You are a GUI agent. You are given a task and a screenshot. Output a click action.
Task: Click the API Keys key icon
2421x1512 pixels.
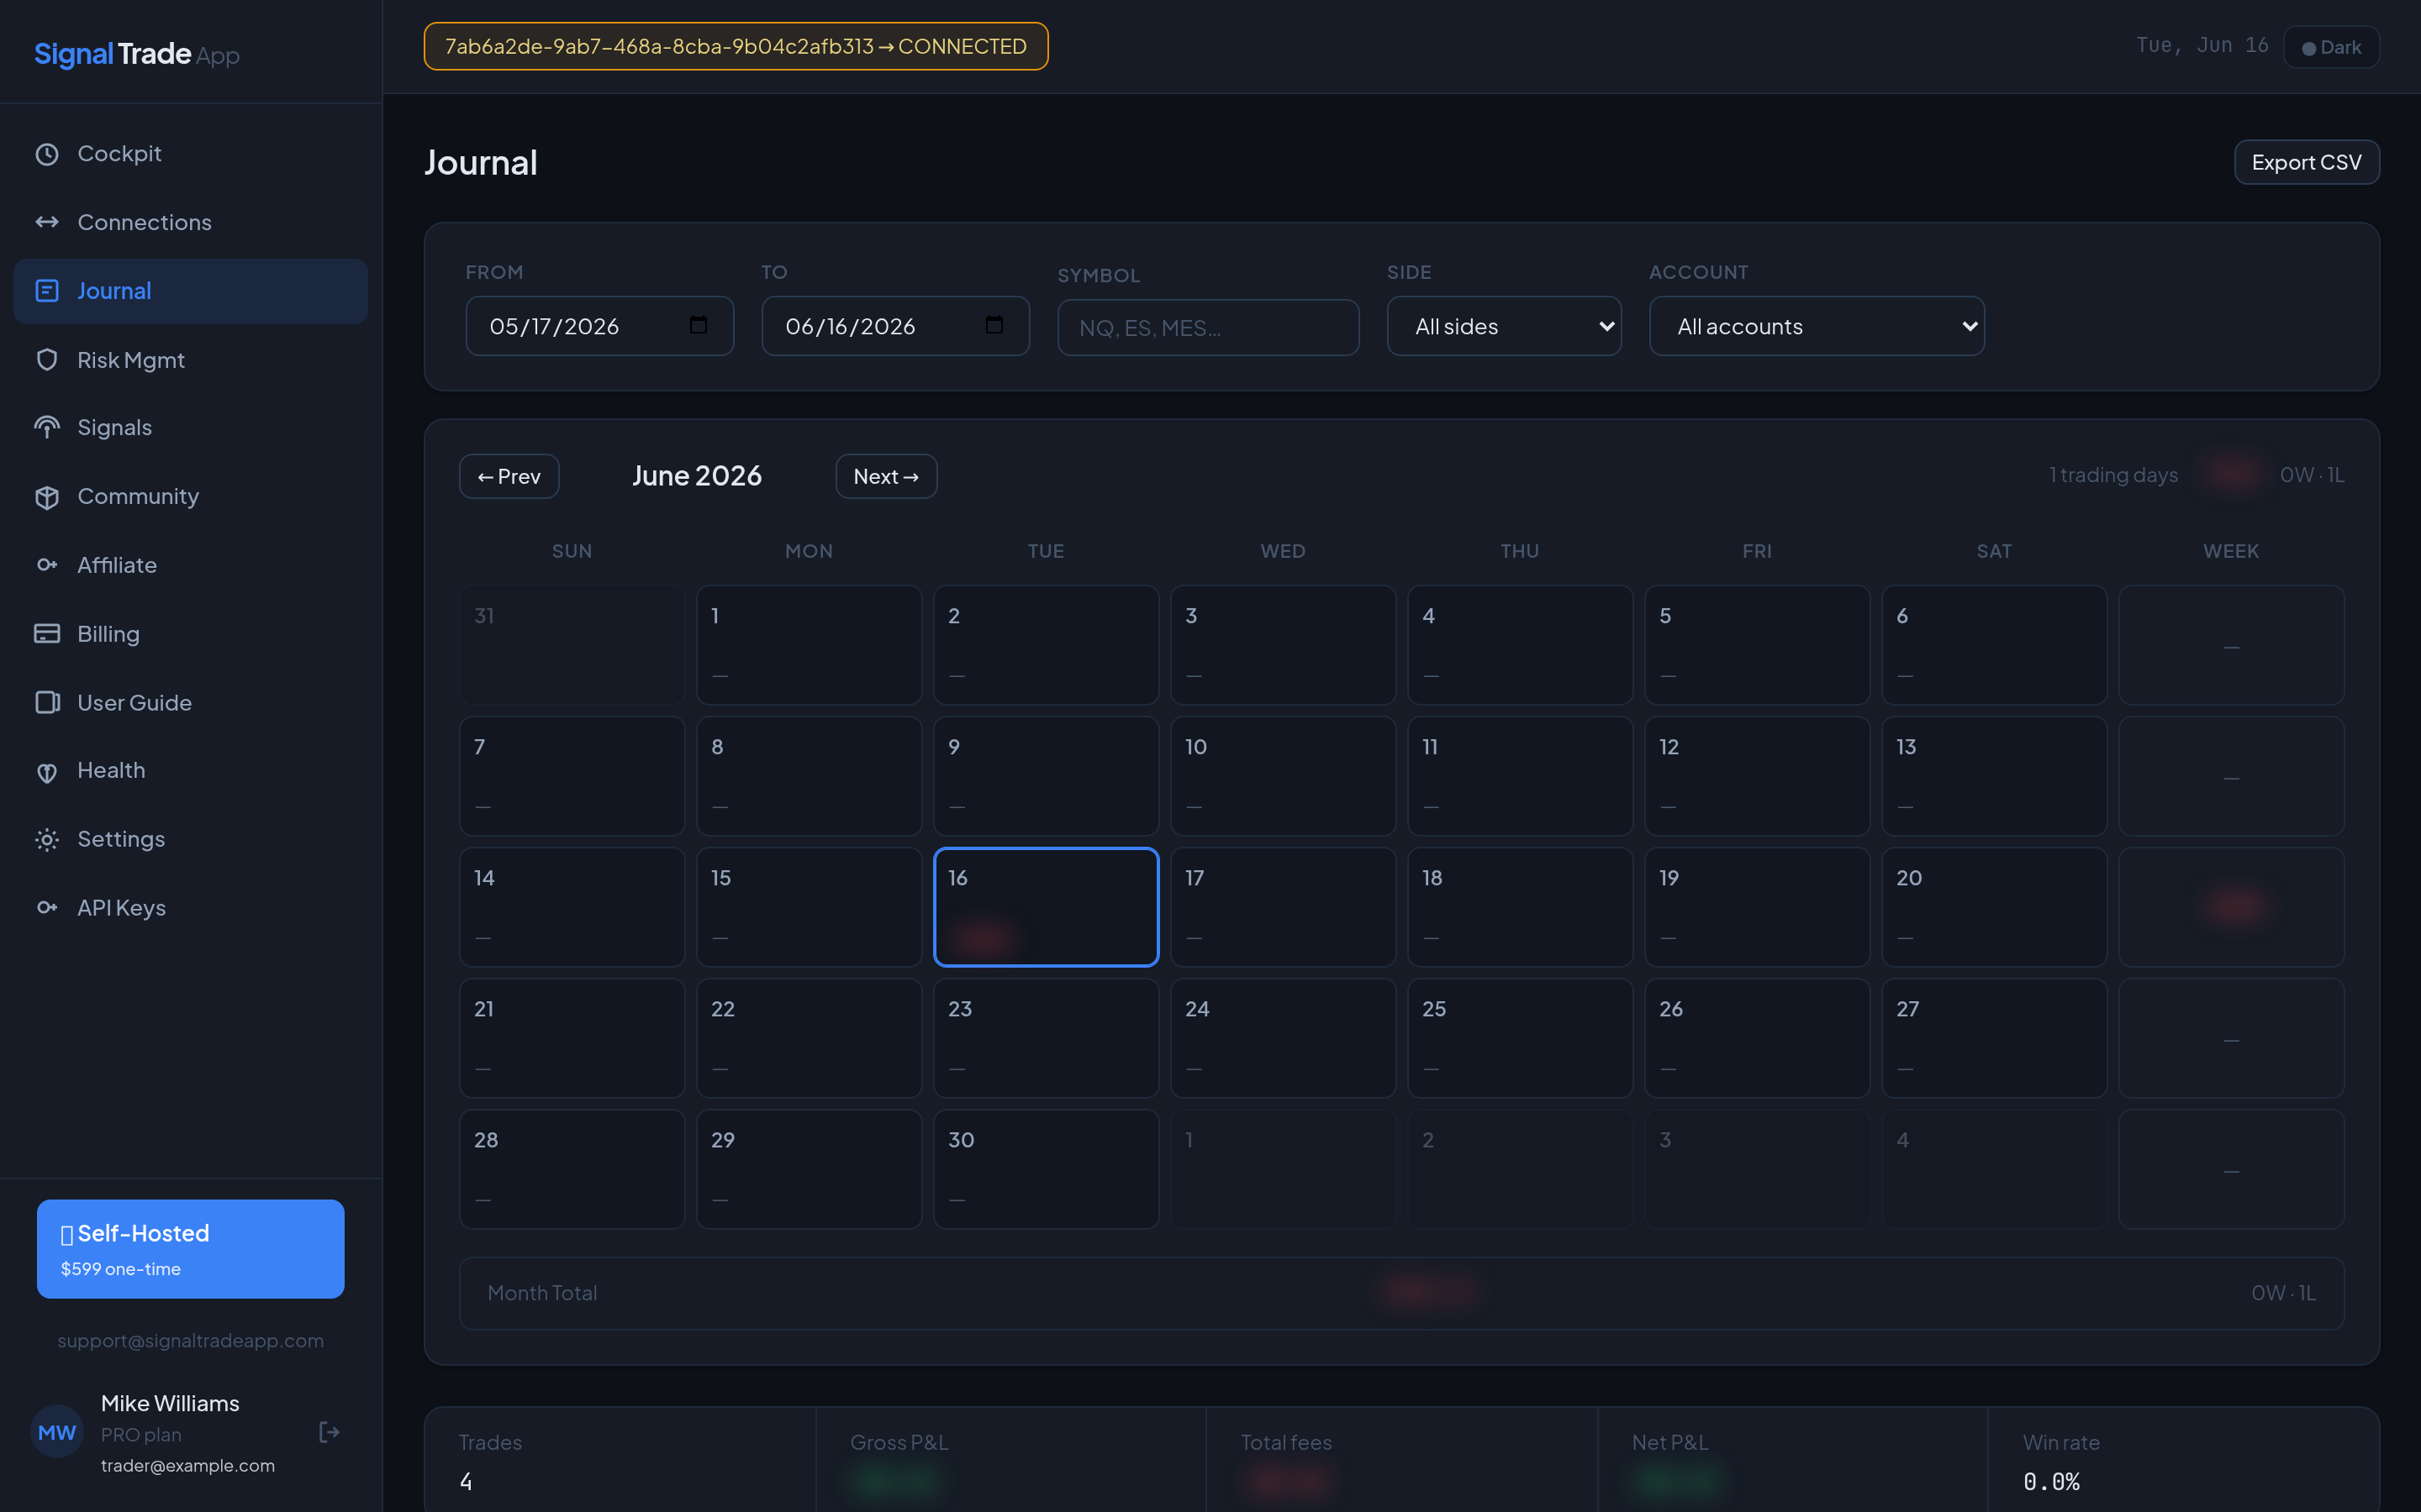click(47, 908)
